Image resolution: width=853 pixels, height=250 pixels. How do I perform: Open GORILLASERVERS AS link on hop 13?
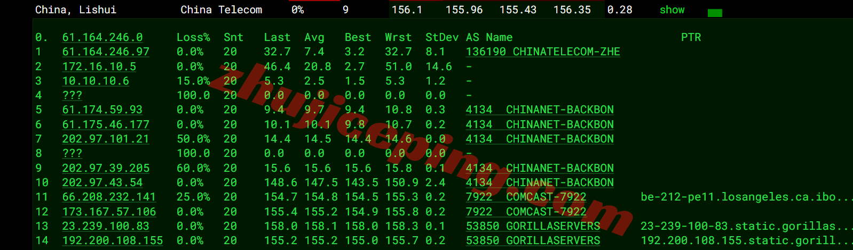click(533, 226)
